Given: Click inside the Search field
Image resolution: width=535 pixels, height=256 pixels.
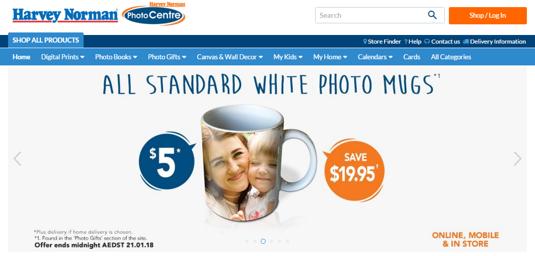Looking at the screenshot, I should coord(370,15).
